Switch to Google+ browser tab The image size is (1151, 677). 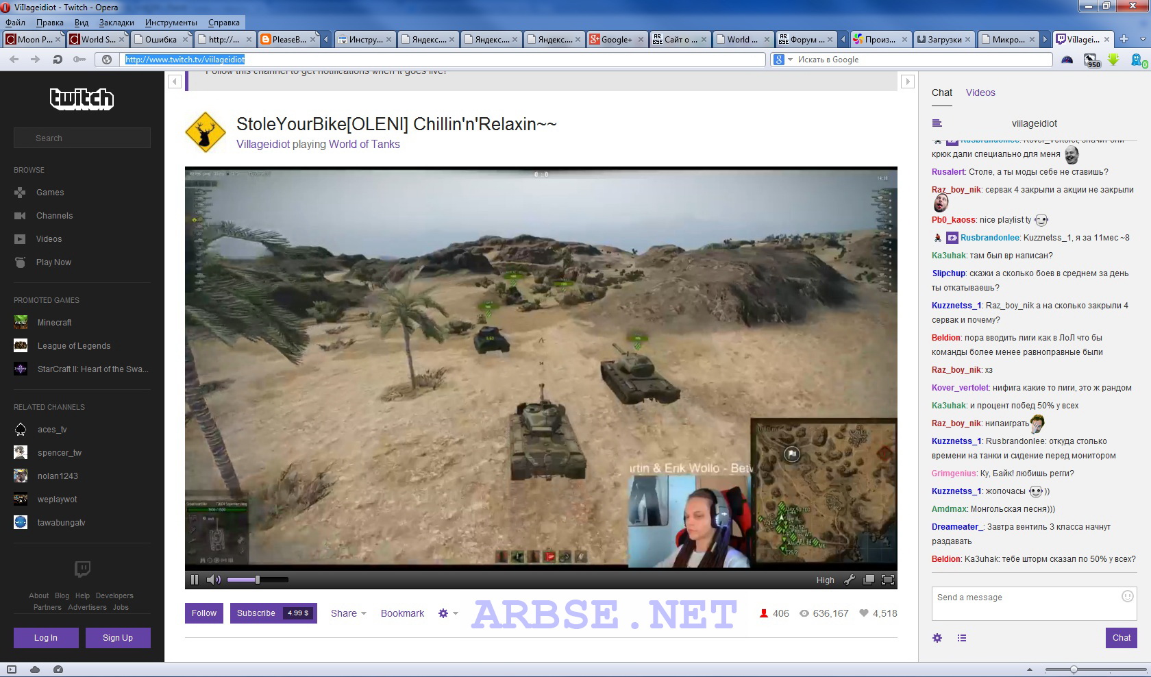pyautogui.click(x=617, y=39)
